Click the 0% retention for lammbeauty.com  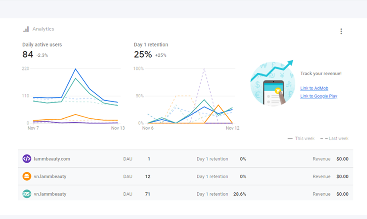tap(243, 159)
